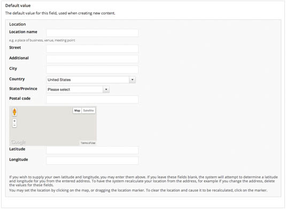Expand the State/Province dropdown arrow
The height and width of the screenshot is (209, 286).
(x=106, y=90)
